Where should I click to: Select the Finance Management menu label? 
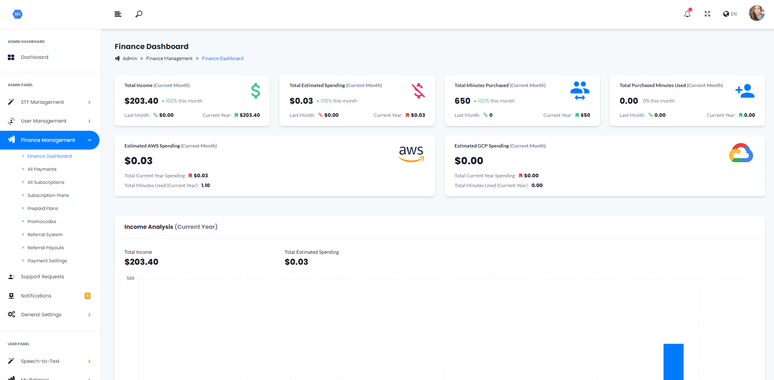click(x=48, y=140)
